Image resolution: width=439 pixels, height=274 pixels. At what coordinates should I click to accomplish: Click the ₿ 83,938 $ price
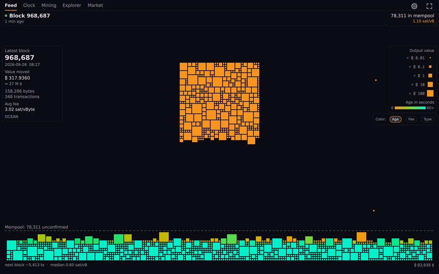pyautogui.click(x=424, y=265)
